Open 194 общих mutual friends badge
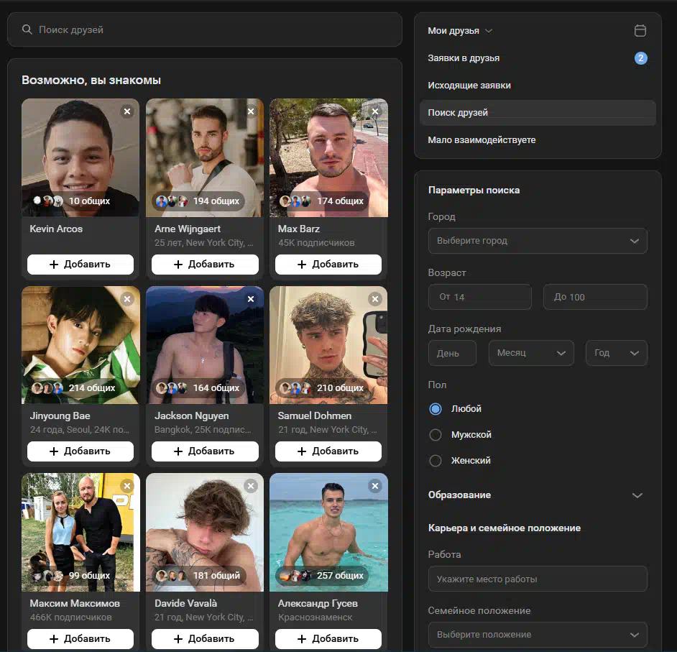 [198, 201]
